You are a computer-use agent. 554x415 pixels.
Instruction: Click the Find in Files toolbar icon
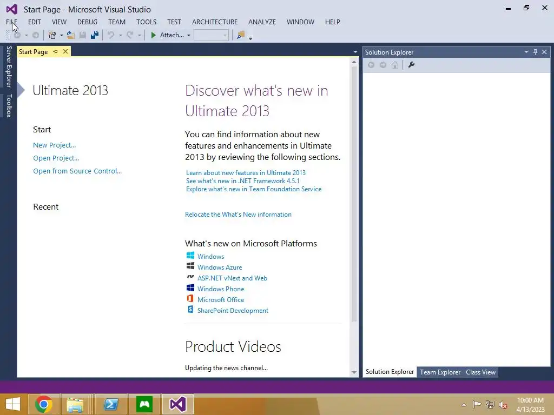[241, 35]
